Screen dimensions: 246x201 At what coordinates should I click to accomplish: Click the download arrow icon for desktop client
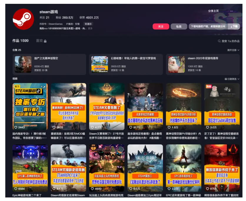pos(232,27)
